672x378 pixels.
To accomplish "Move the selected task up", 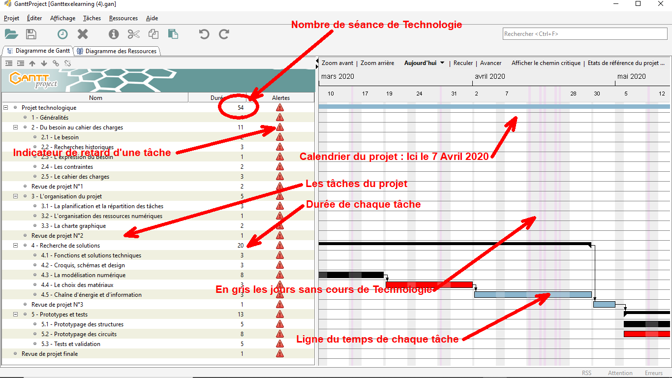I will tap(32, 63).
